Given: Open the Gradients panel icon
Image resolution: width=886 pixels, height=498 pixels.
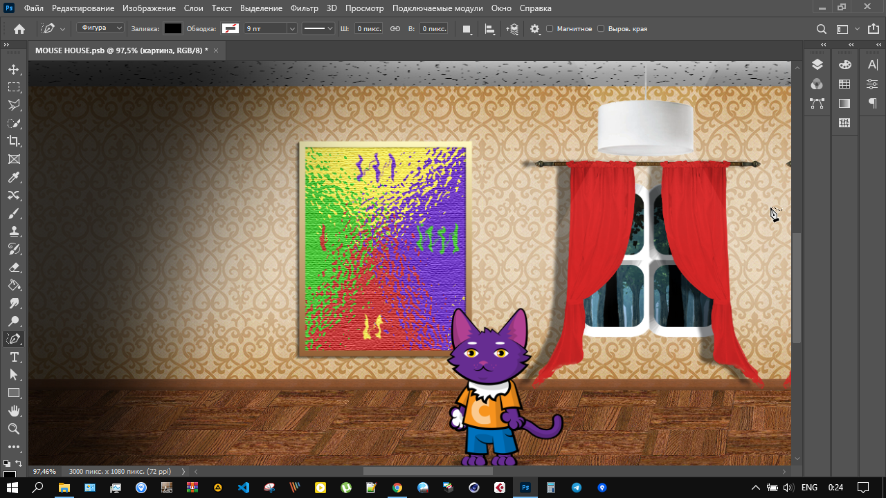Looking at the screenshot, I should coord(844,103).
